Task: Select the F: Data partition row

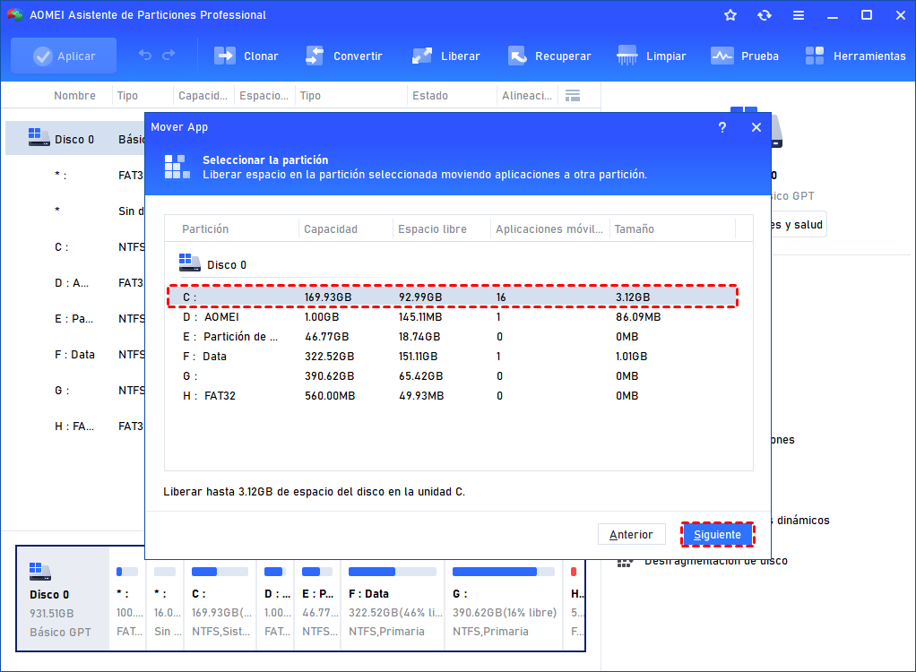Action: (448, 356)
